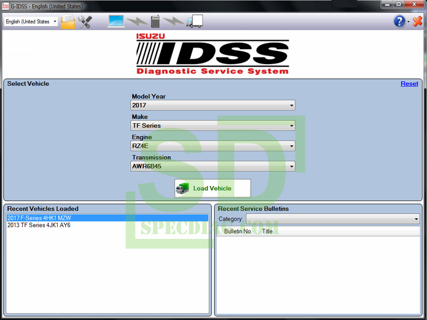Click the handheld interface device icon
427x320 pixels.
tap(155, 21)
